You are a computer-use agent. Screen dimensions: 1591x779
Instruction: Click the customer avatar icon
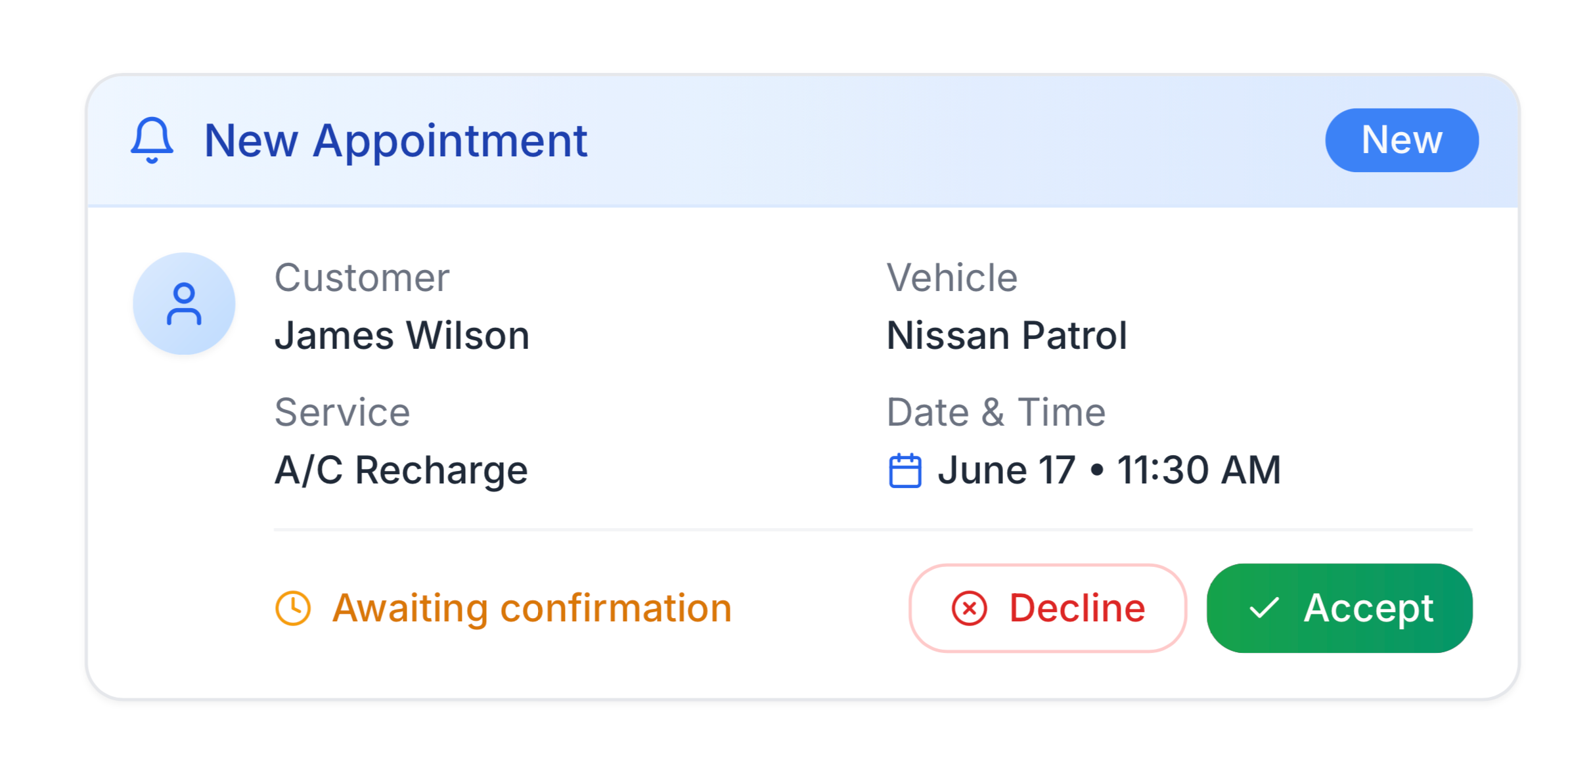pos(184,303)
